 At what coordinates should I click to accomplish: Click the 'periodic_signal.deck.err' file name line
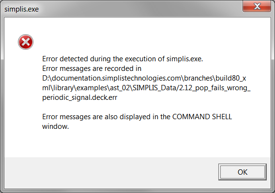79,97
